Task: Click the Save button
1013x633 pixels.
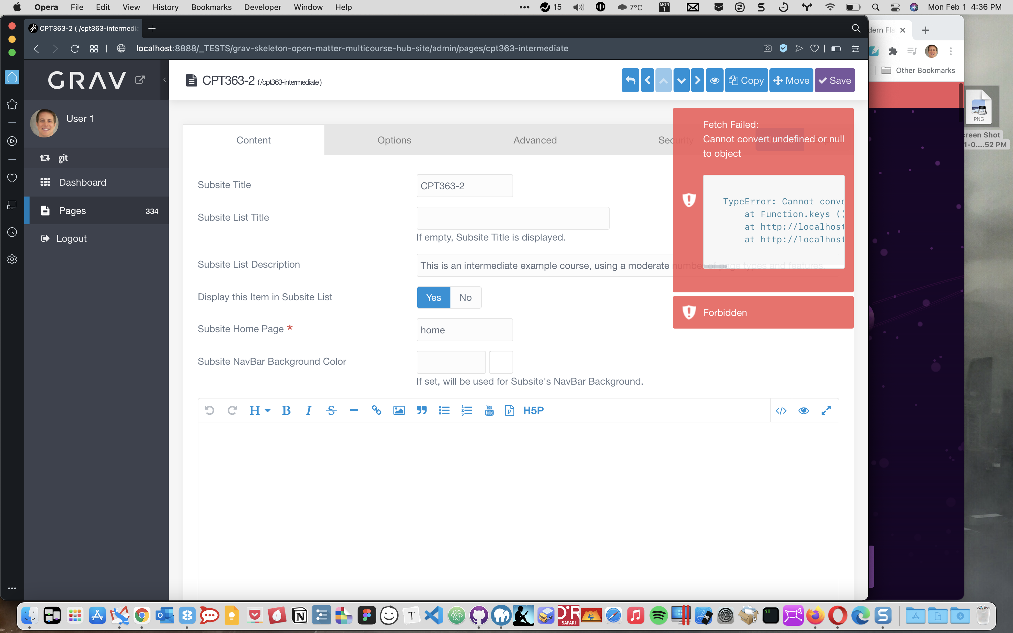Action: pyautogui.click(x=835, y=80)
